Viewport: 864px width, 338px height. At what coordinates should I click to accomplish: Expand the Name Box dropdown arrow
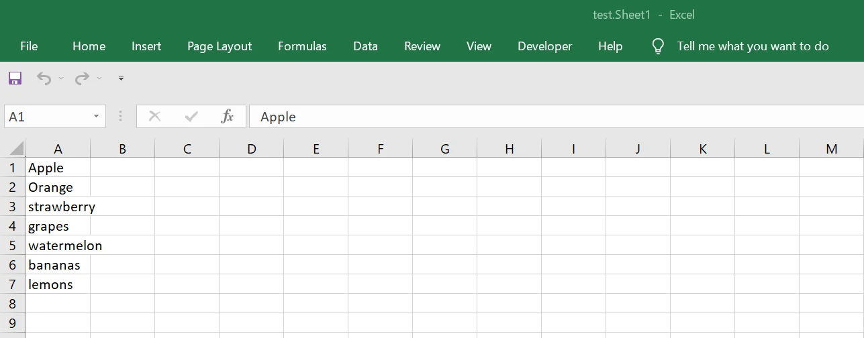(97, 117)
